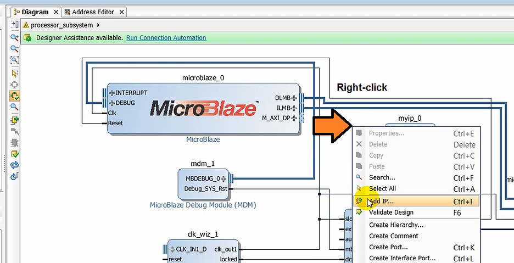This screenshot has width=514, height=263.
Task: Activate the Select Area arrow tool
Action: (15, 72)
